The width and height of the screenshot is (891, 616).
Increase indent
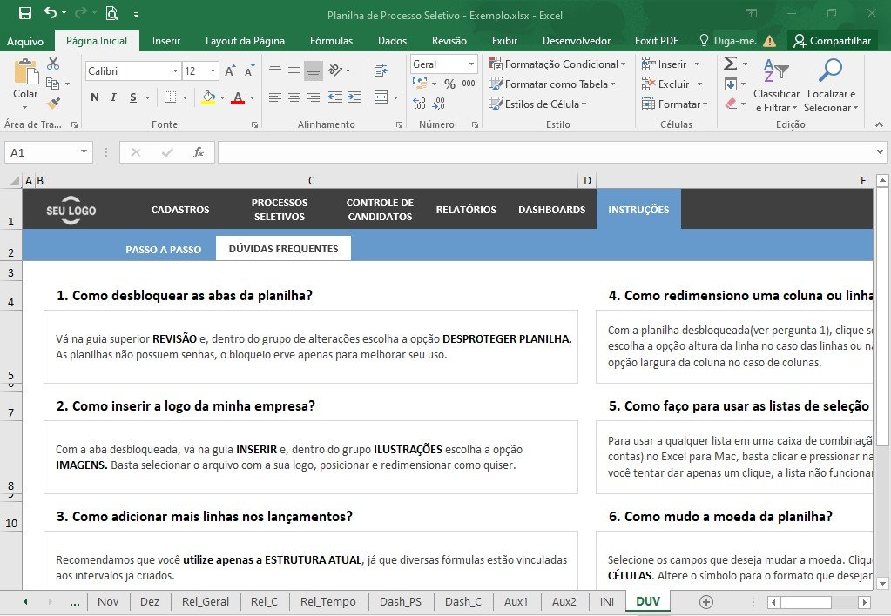(x=354, y=97)
